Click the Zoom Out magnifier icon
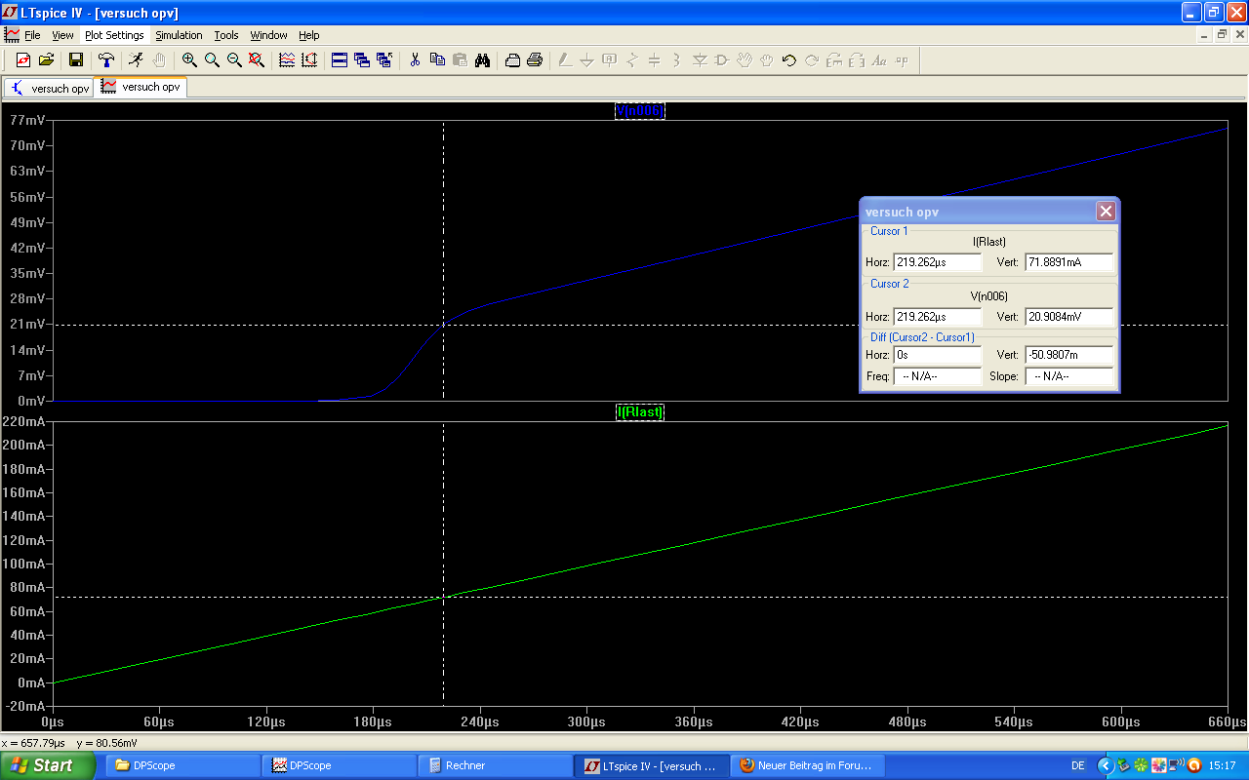Image resolution: width=1249 pixels, height=780 pixels. click(x=234, y=60)
